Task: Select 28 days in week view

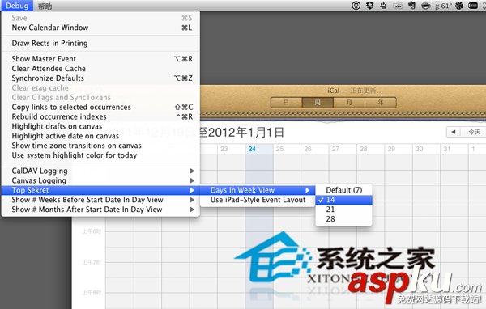Action: (x=343, y=219)
